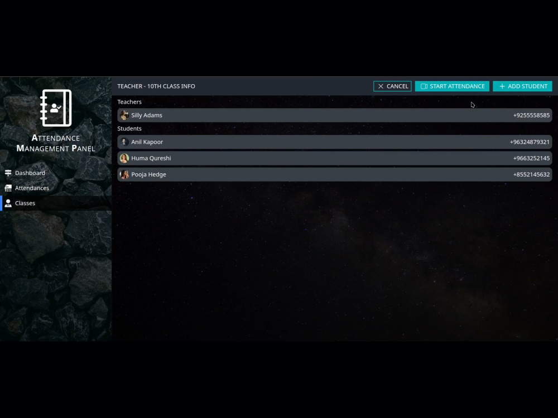The width and height of the screenshot is (558, 418).
Task: Click the camera icon in Start Attendance
Action: tap(424, 86)
